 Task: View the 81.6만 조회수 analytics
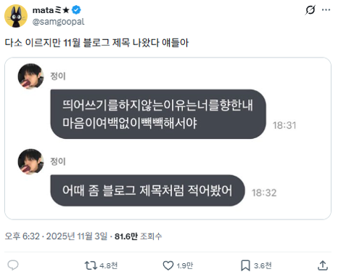click(138, 236)
